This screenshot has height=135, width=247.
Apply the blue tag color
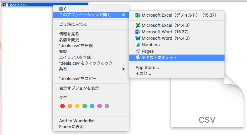click(92, 106)
